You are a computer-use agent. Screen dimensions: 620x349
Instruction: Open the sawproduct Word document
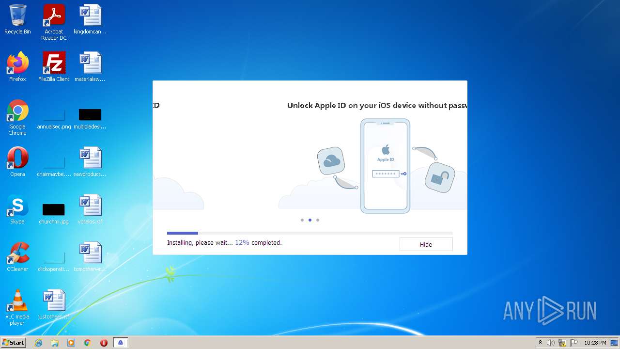click(x=90, y=162)
